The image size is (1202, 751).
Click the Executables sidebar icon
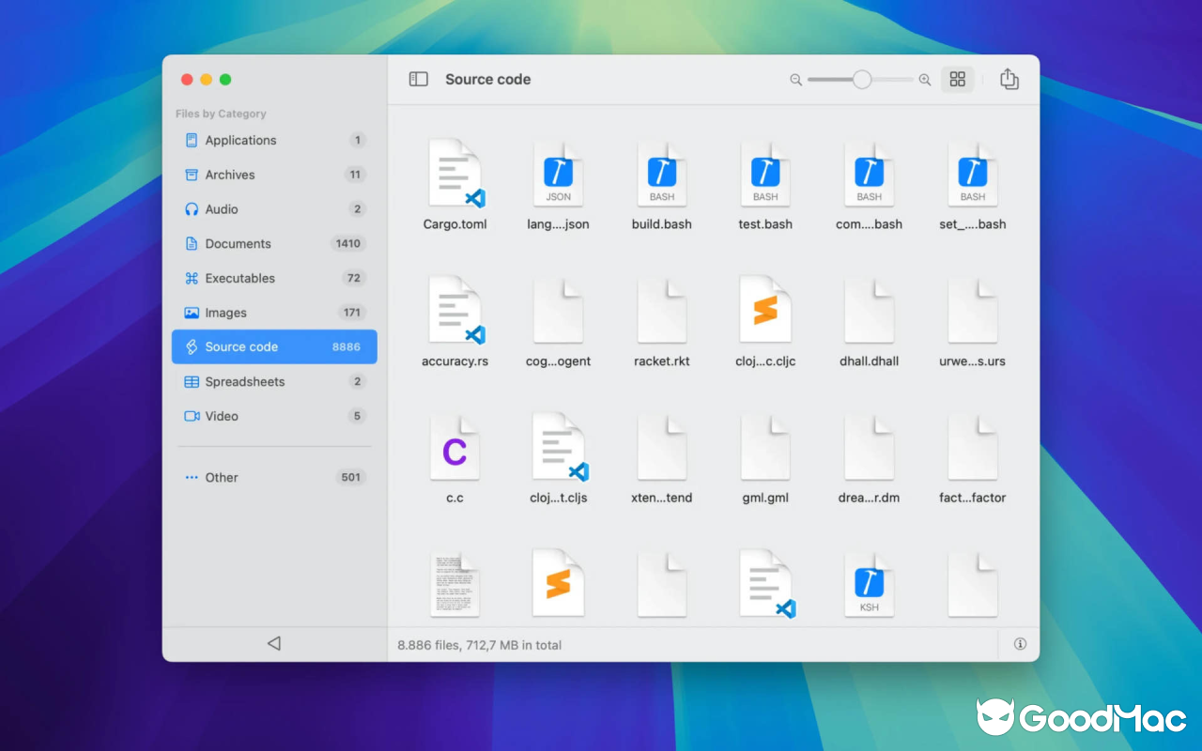(192, 278)
